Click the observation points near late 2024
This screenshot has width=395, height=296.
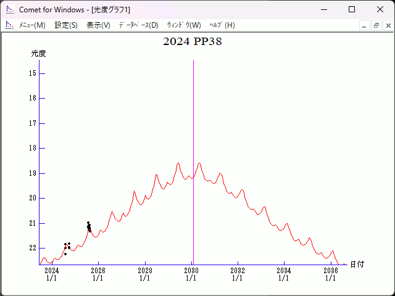coord(67,246)
